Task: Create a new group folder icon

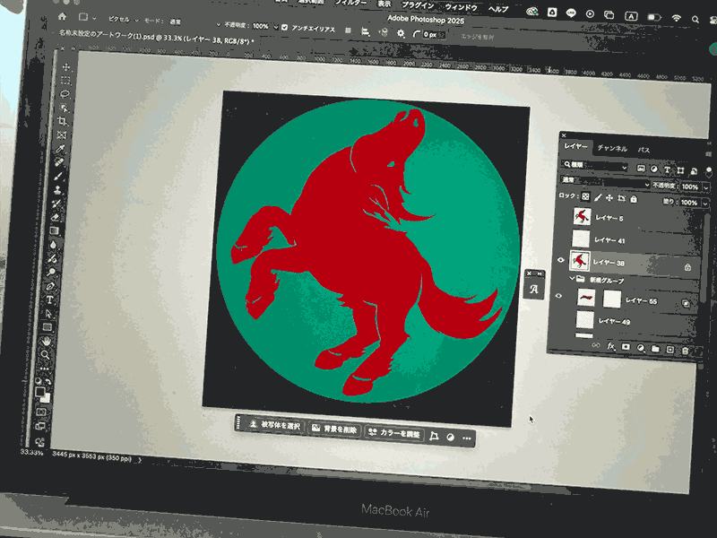Action: pyautogui.click(x=655, y=349)
